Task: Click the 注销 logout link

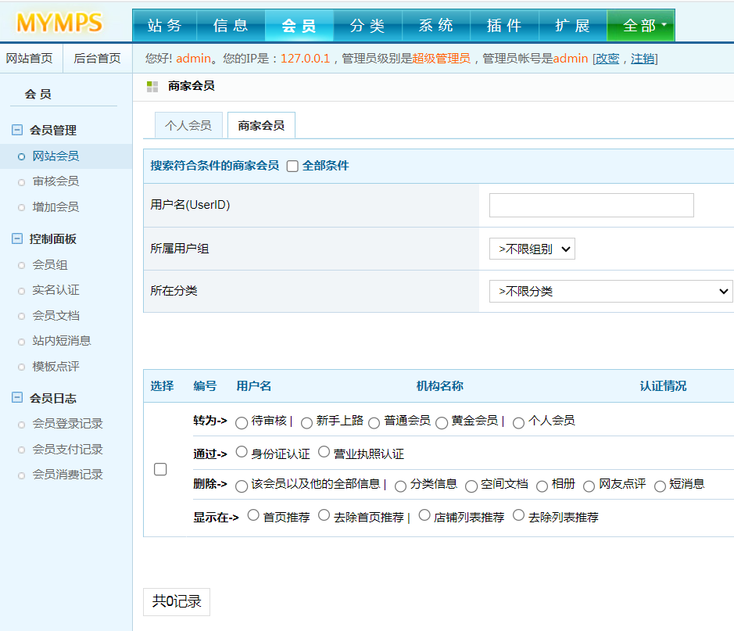Action: [x=643, y=59]
